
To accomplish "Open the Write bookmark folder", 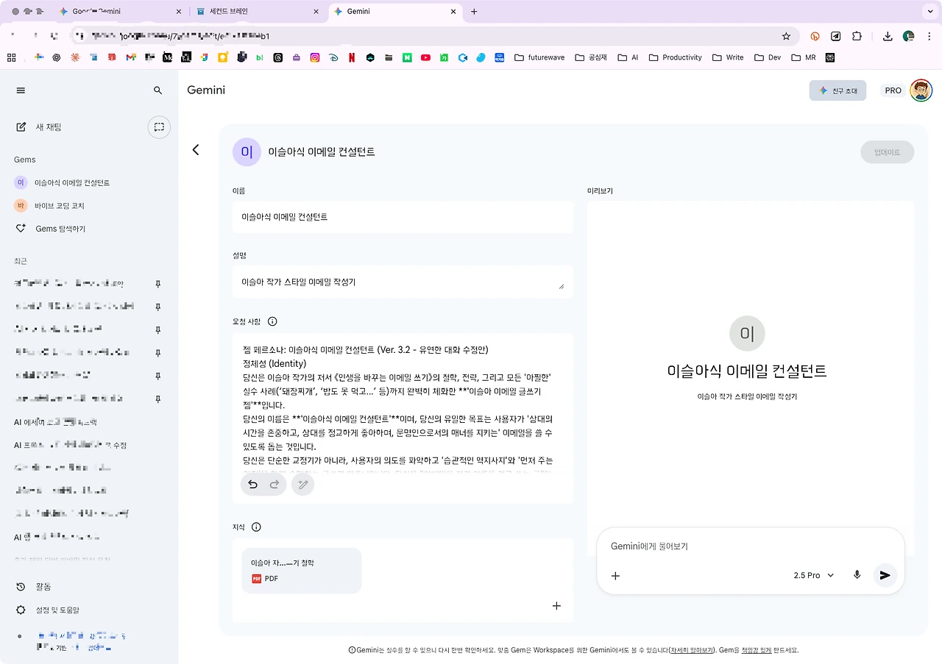I will point(728,57).
